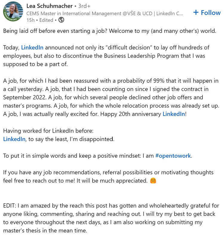Screen dimensions: 224x236
Task: Open LinkedIn mention after "Today,"
Action: tap(32, 47)
